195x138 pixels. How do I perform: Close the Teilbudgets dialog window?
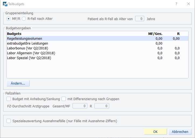[189, 4]
